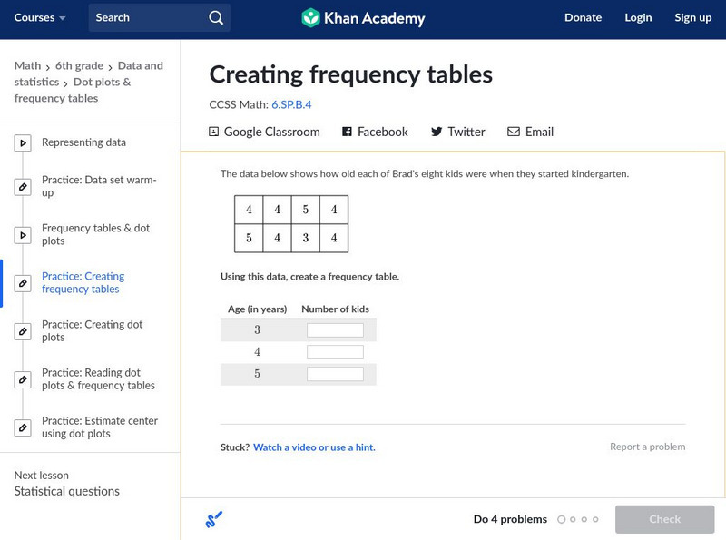Open the Courses dropdown menu

(x=40, y=17)
